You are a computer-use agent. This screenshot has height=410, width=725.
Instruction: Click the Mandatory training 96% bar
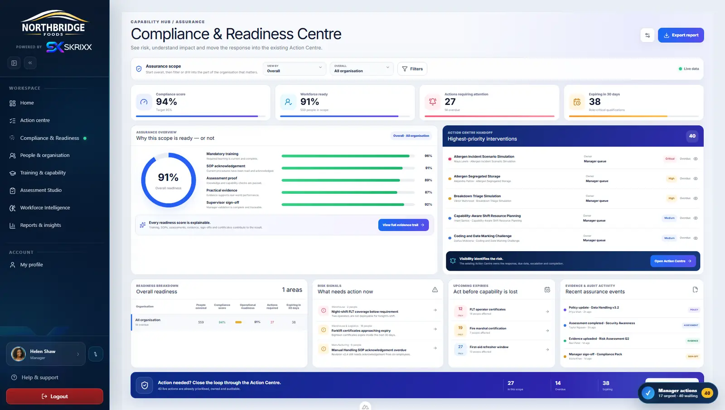pyautogui.click(x=348, y=156)
